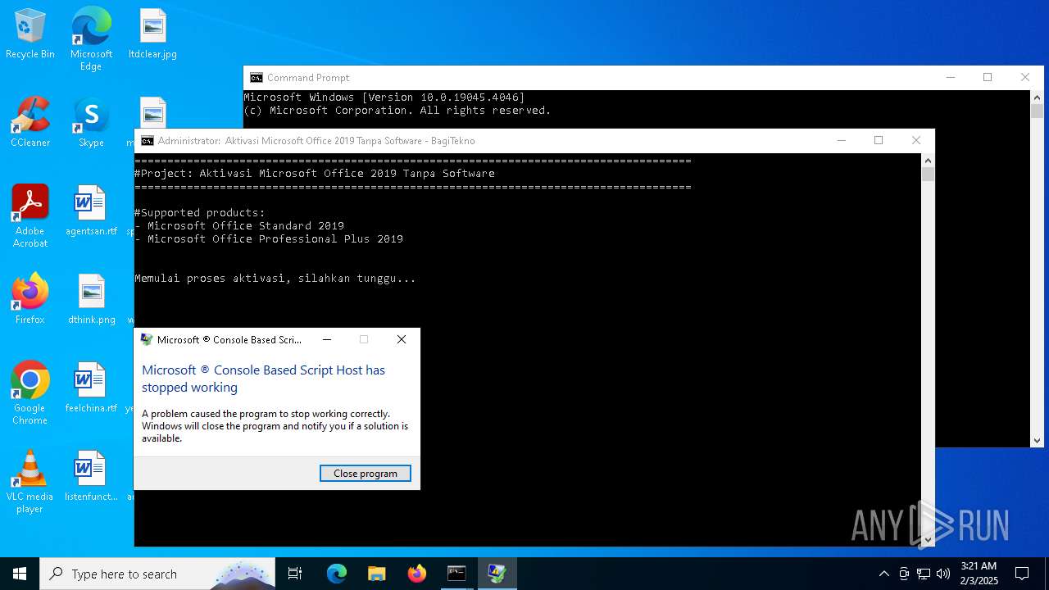This screenshot has height=590, width=1049.
Task: Open Google Chrome desktop shortcut
Action: click(x=30, y=393)
